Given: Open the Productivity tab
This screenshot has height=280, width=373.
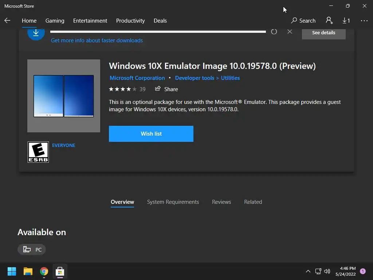Looking at the screenshot, I should 130,21.
